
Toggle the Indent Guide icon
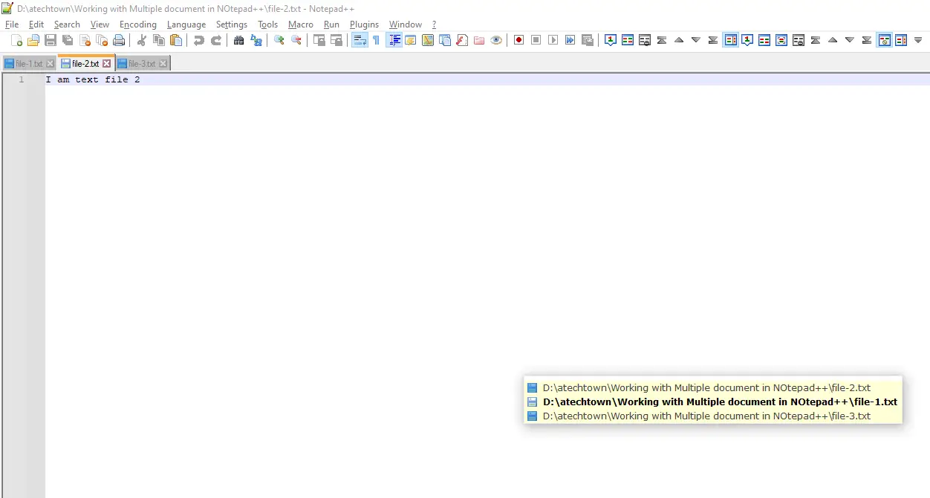coord(394,40)
